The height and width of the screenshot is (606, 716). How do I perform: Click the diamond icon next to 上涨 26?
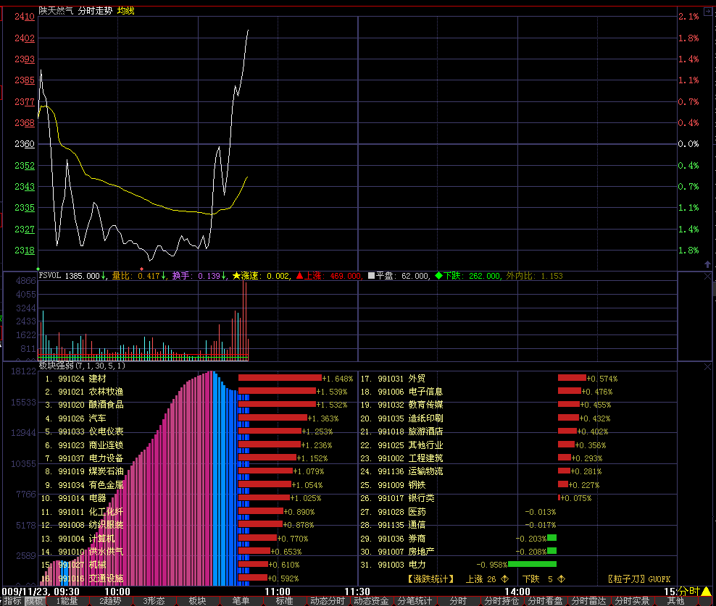coord(504,579)
